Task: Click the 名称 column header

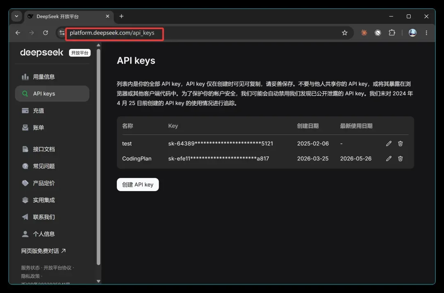Action: [127, 126]
